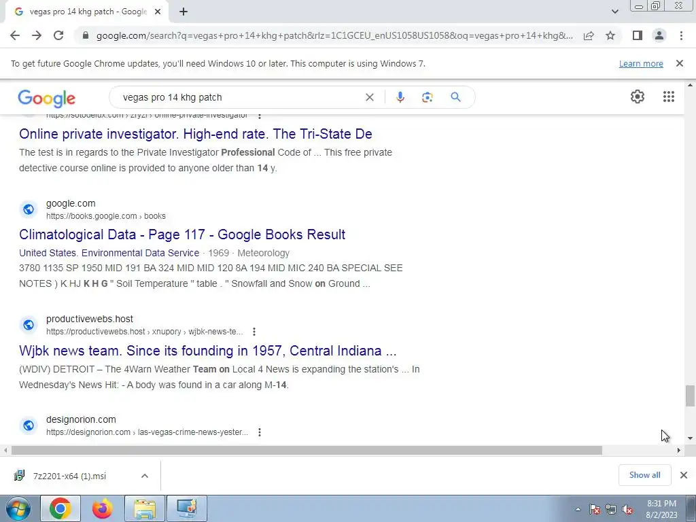
Task: Show all downloads
Action: point(644,475)
